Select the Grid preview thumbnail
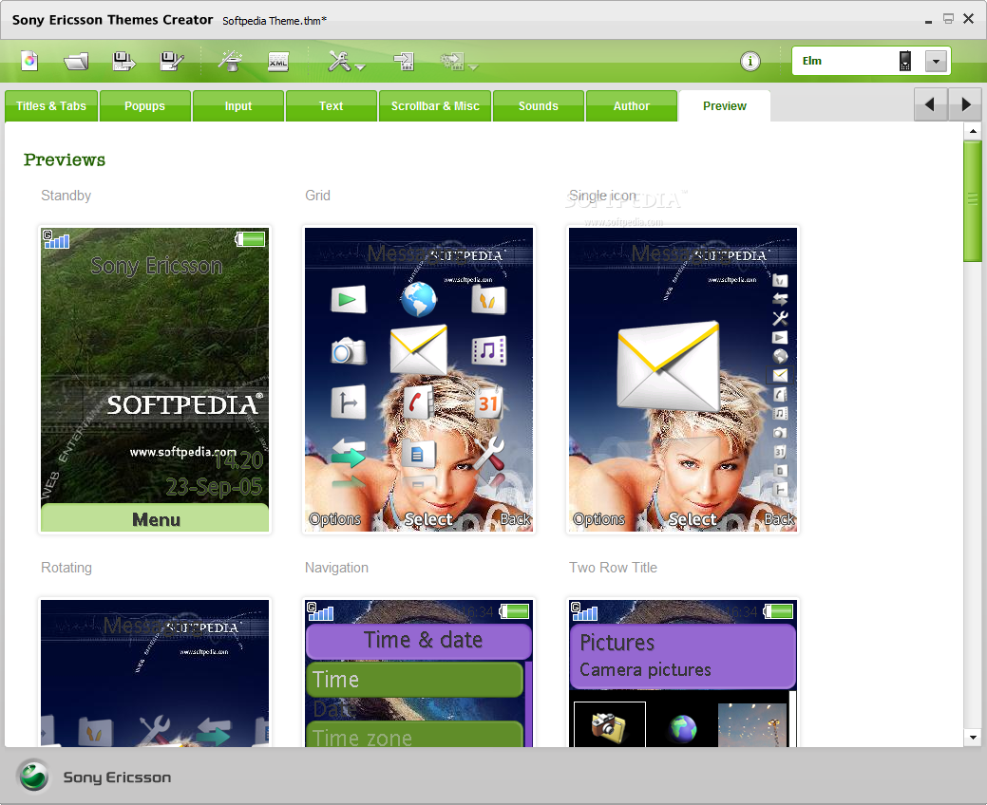Screen dimensions: 987x805 coord(419,380)
